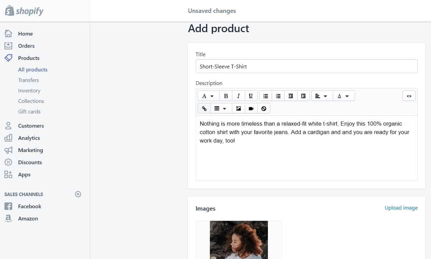Add a sales channel plus button
The image size is (431, 259).
coord(78,194)
